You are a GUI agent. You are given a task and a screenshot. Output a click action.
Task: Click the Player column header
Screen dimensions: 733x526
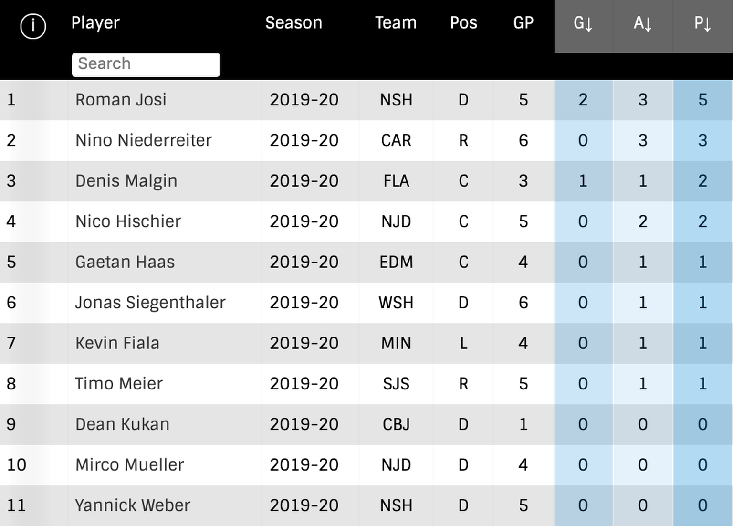pos(95,22)
